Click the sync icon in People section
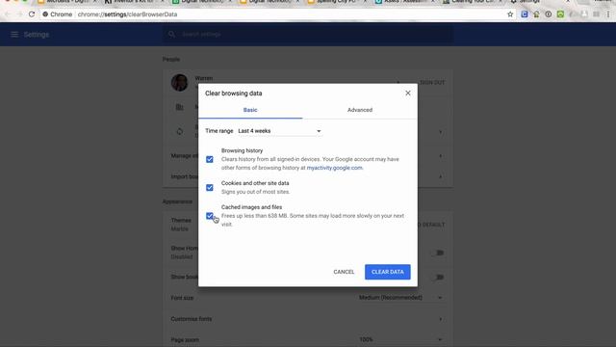The width and height of the screenshot is (616, 347). click(180, 131)
